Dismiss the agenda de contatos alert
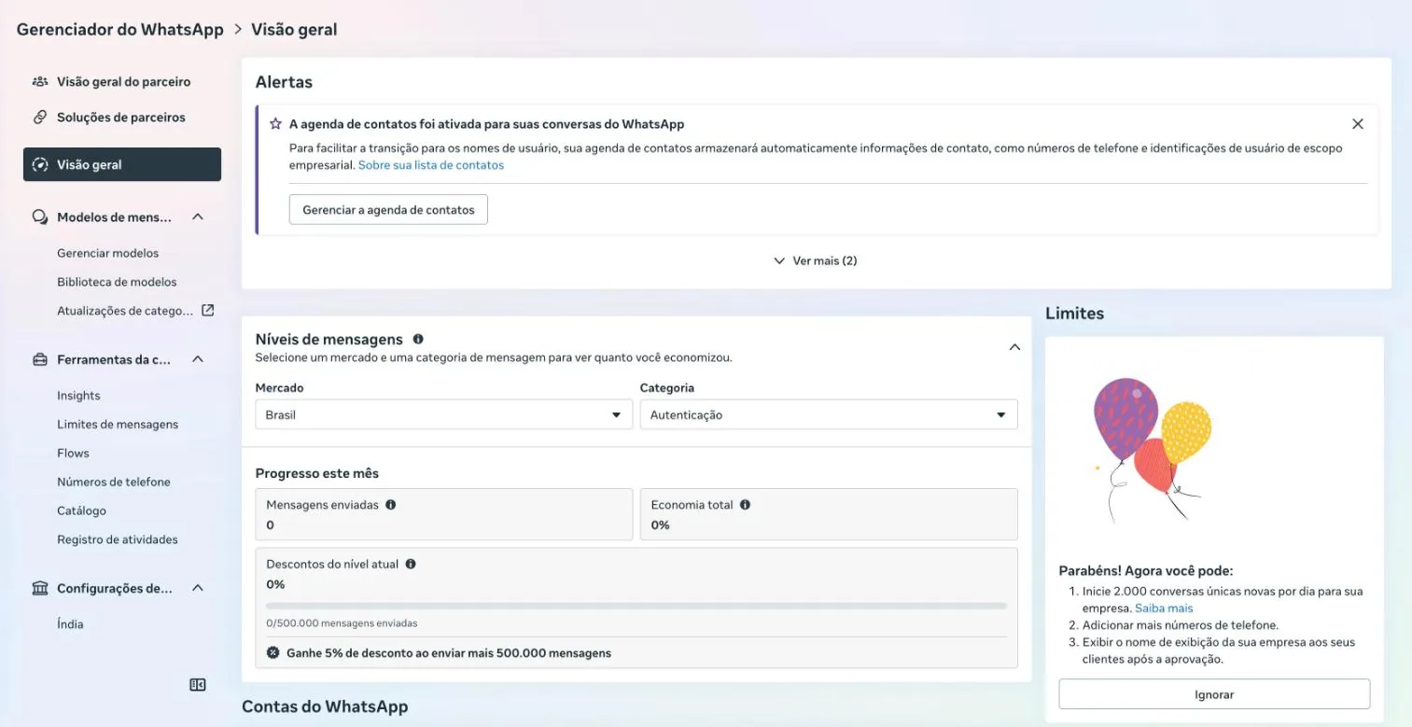Screen dimensions: 1412x727 (1358, 124)
